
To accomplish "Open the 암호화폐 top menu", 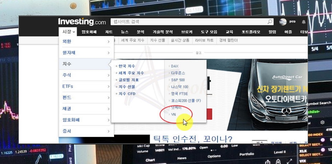I will point(89,32).
